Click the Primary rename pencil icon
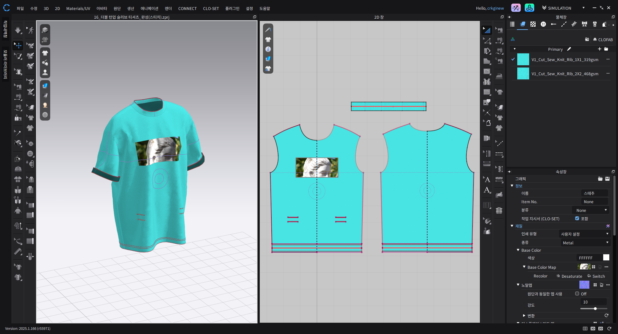This screenshot has width=618, height=334. point(569,49)
